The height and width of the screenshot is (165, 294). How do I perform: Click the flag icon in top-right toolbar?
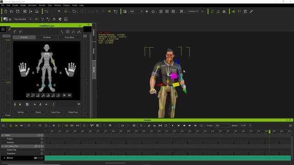tap(239, 11)
